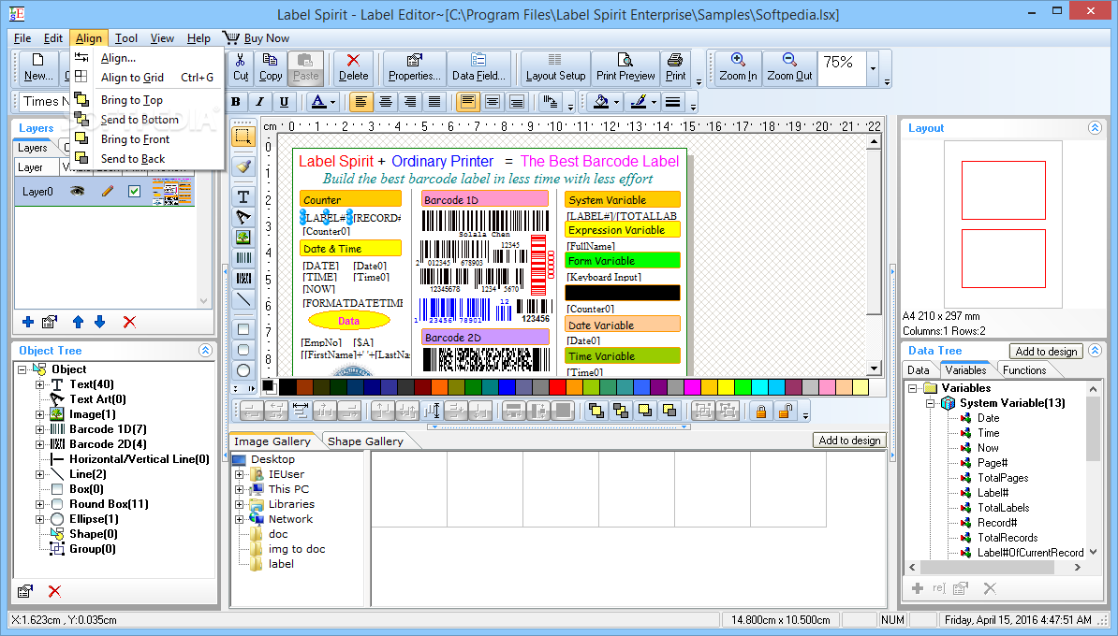Open Print Preview
The image size is (1118, 636).
click(x=625, y=67)
